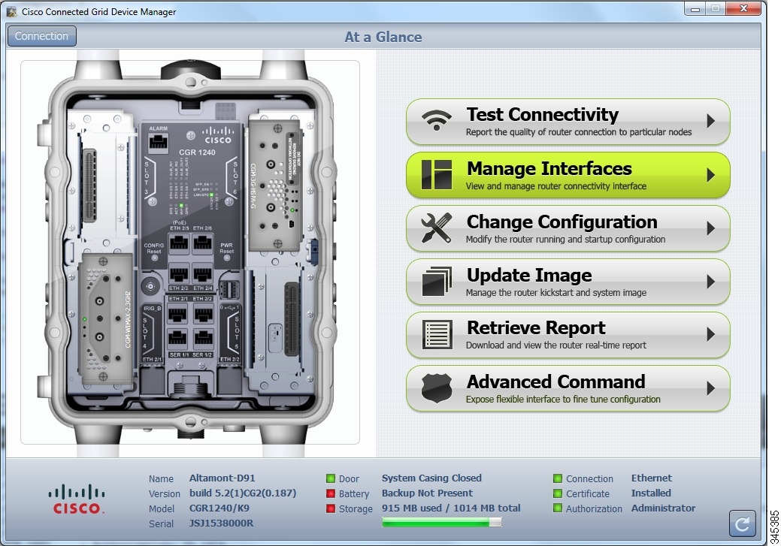Click the serial number JSJ1538000R
This screenshot has height=546, width=781.
click(x=221, y=523)
